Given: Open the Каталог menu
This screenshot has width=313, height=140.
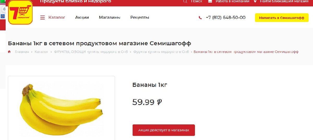Looking at the screenshot, I should (57, 17).
